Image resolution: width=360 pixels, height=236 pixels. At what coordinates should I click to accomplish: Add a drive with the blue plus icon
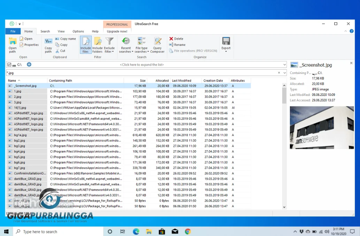[29, 64]
